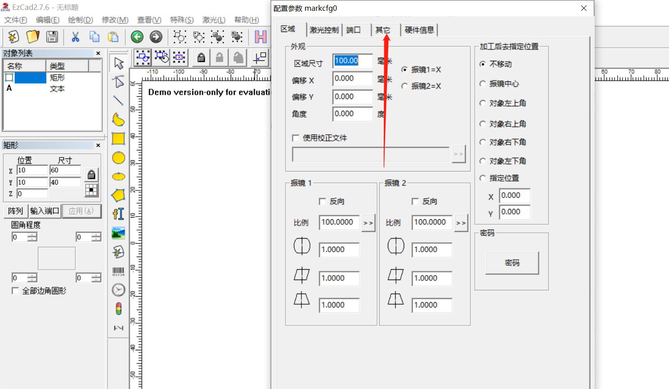Image resolution: width=669 pixels, height=389 pixels.
Task: Switch to 端口 tab
Action: click(354, 30)
